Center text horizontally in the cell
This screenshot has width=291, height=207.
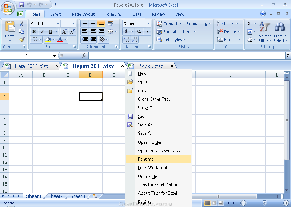93,32
